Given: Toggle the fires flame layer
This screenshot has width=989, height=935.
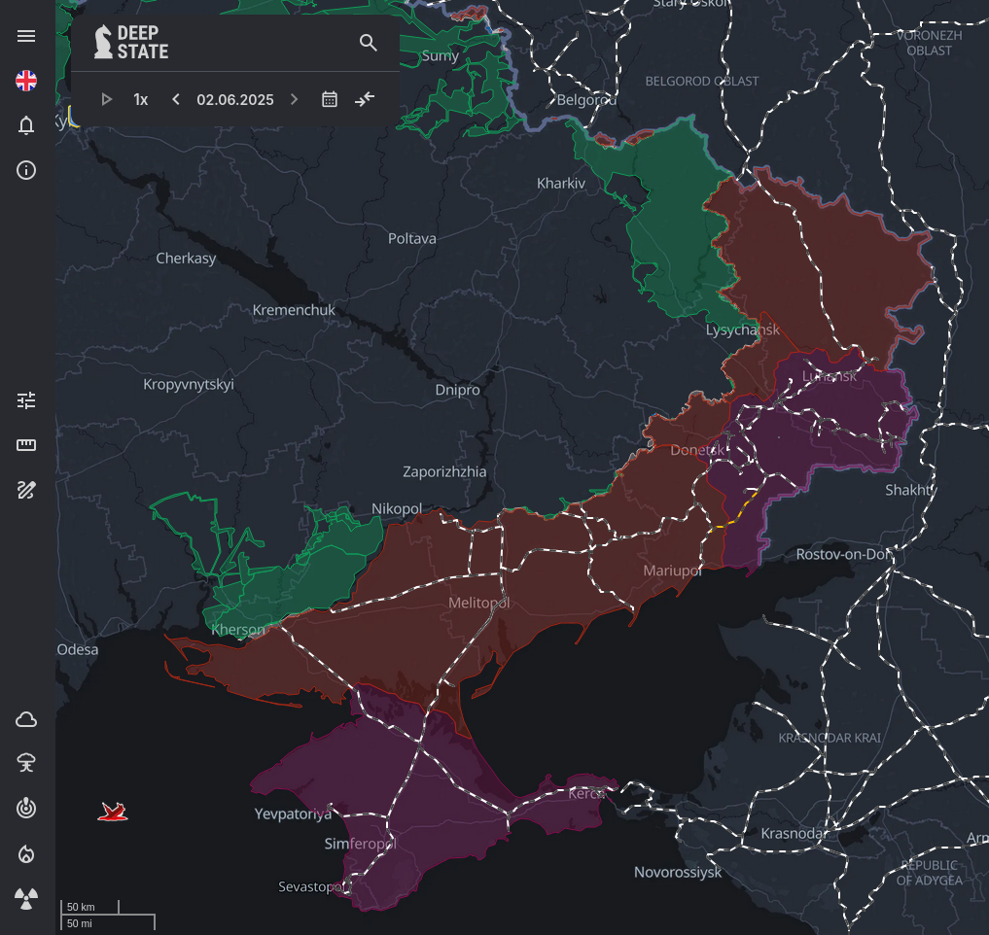Looking at the screenshot, I should (x=26, y=853).
